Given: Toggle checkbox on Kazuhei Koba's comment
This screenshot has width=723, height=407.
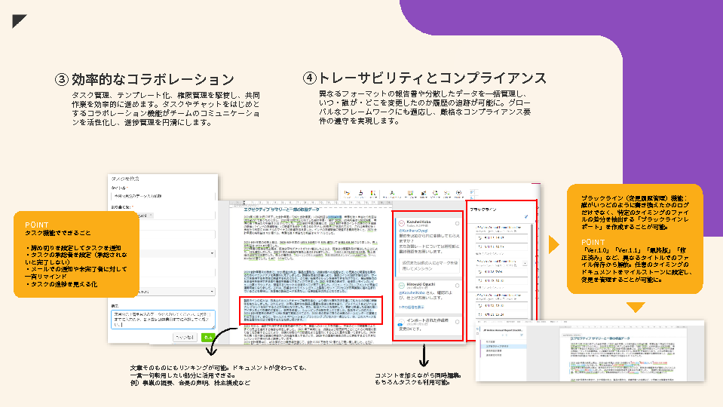Looking at the screenshot, I should (x=457, y=224).
